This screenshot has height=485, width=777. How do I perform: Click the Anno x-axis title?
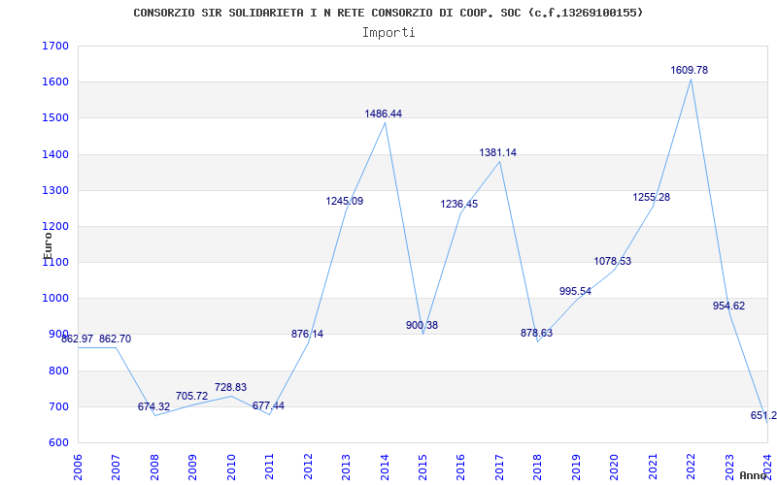coord(754,475)
